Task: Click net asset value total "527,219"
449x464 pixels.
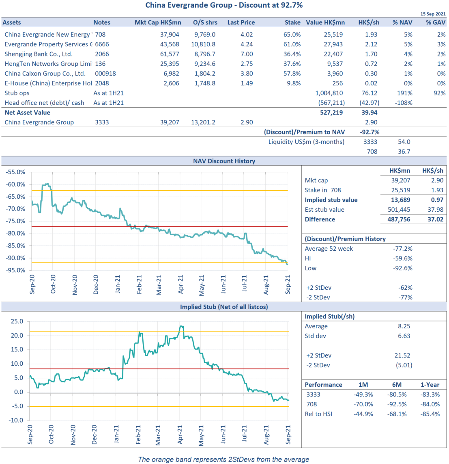Action: tap(331, 113)
